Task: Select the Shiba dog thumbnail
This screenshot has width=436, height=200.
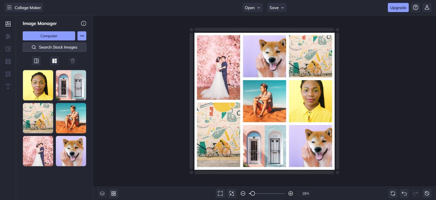Action: click(71, 151)
